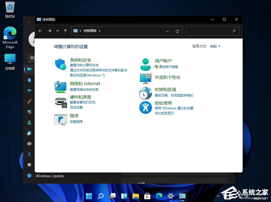Select Bluetooth icon in Settings sidebar
271x202 pixels.
[29, 80]
